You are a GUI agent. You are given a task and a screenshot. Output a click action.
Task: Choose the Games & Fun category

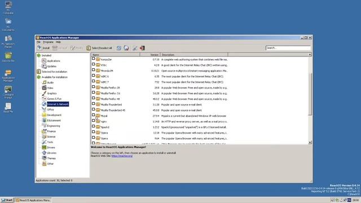(54, 99)
